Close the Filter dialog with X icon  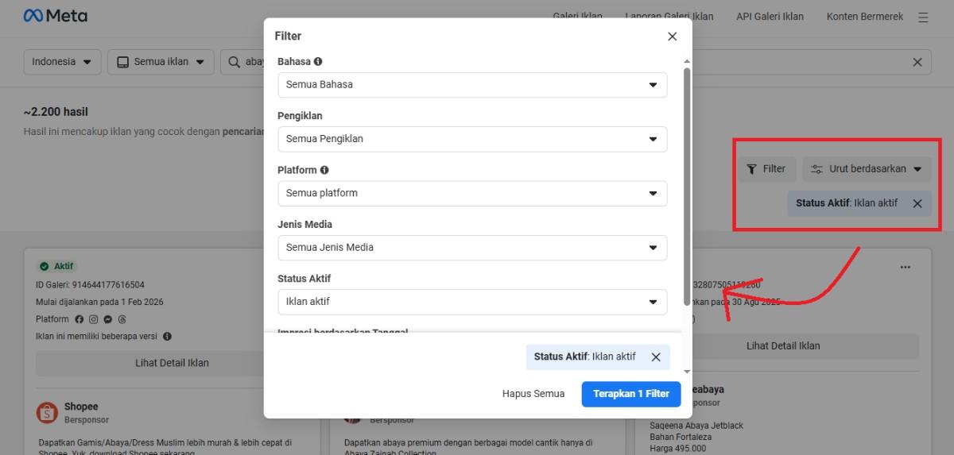tap(672, 37)
